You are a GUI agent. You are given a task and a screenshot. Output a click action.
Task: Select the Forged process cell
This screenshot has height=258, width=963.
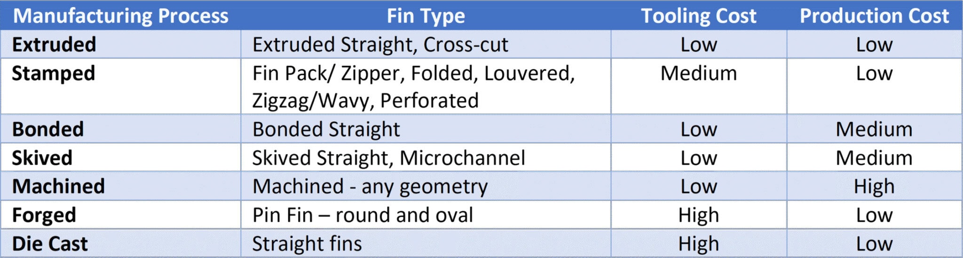44,215
